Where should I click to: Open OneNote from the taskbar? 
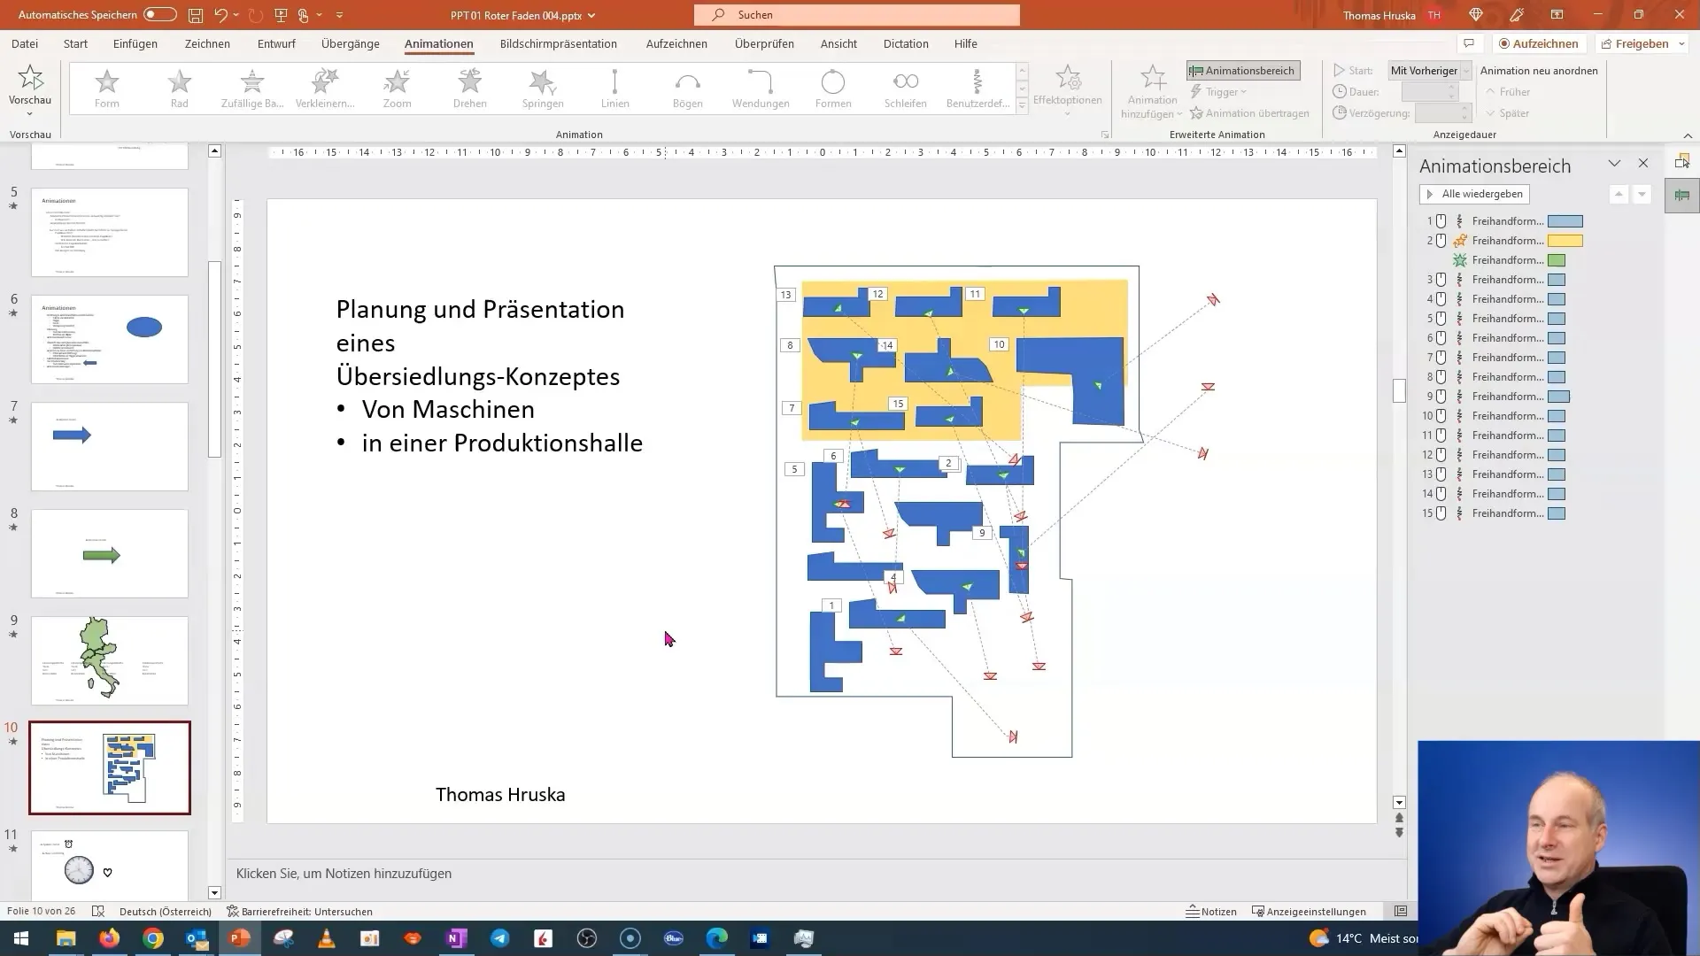[x=457, y=938]
